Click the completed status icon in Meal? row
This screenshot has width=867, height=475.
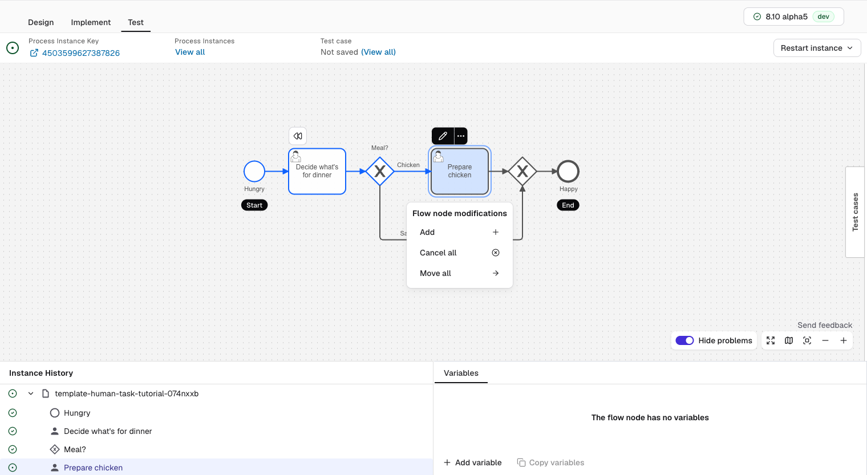[x=13, y=449]
